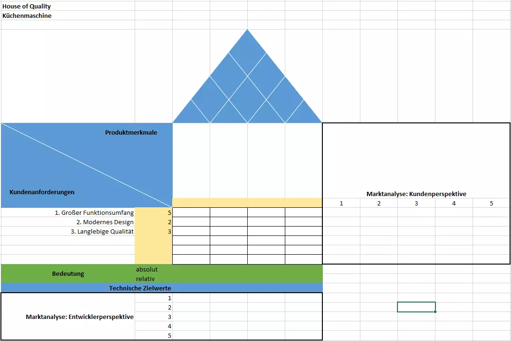
Task: Click the 'absolut' row label
Action: pyautogui.click(x=147, y=269)
